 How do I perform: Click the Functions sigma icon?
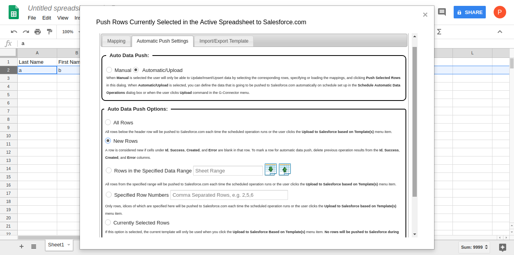[x=439, y=32]
